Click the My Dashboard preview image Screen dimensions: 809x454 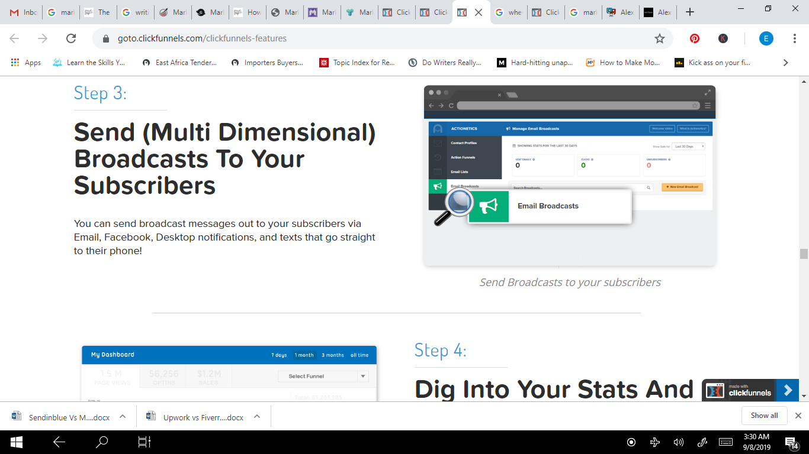[229, 374]
